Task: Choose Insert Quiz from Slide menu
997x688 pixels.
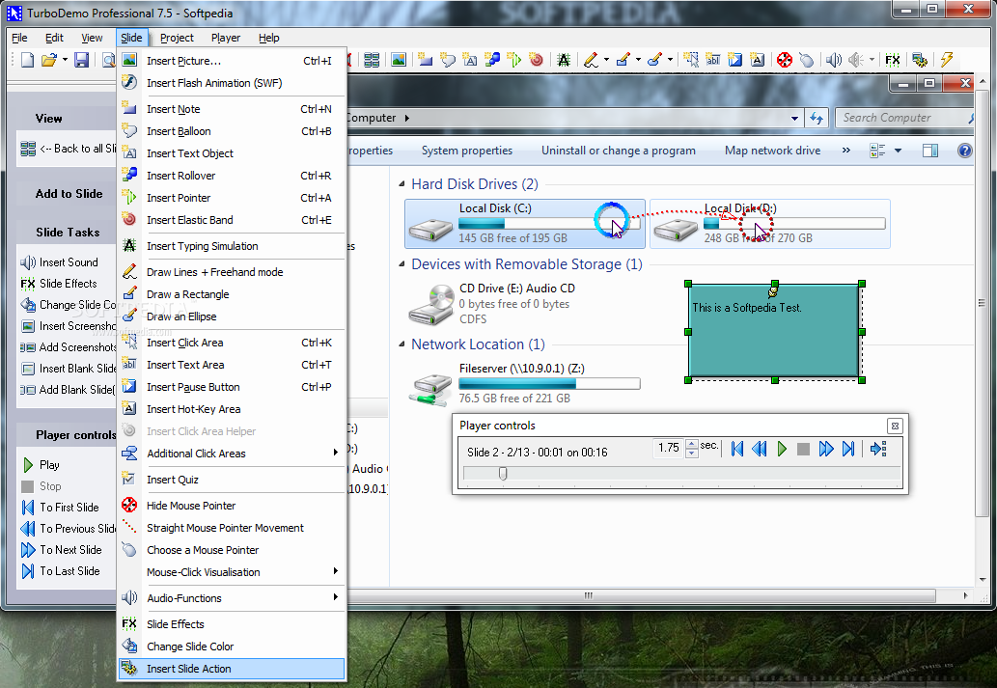Action: 232,480
